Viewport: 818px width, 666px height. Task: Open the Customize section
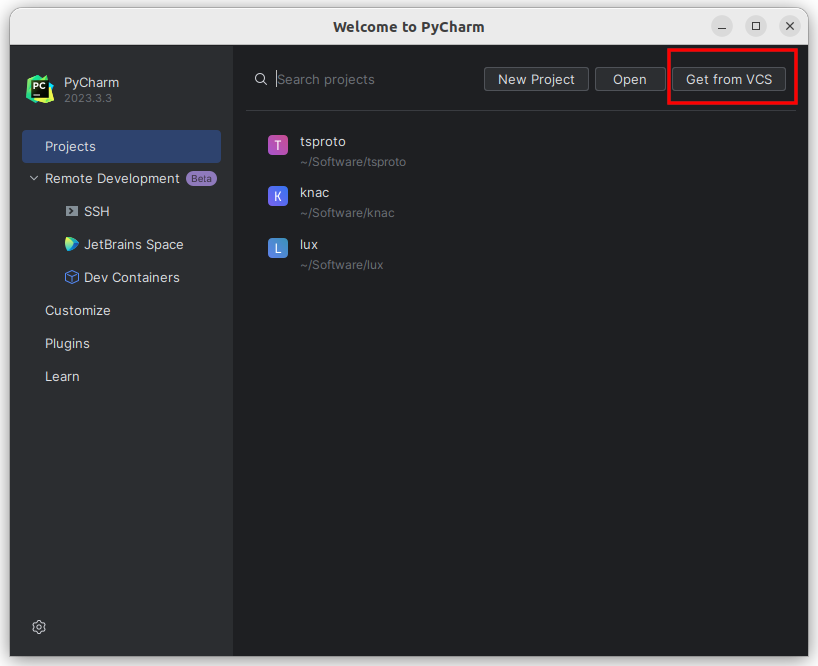pos(78,310)
